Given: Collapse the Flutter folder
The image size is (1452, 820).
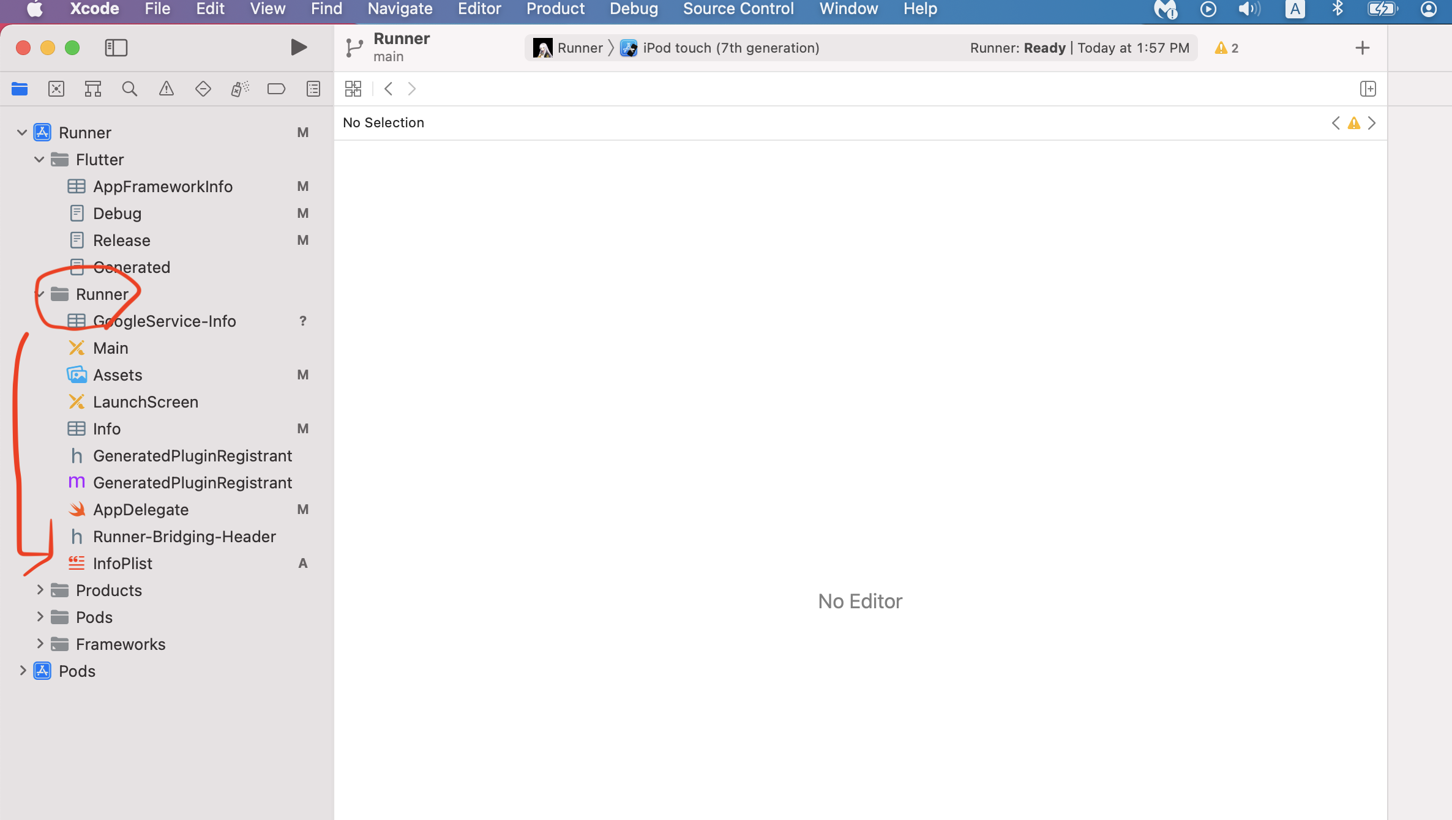Looking at the screenshot, I should click(39, 160).
